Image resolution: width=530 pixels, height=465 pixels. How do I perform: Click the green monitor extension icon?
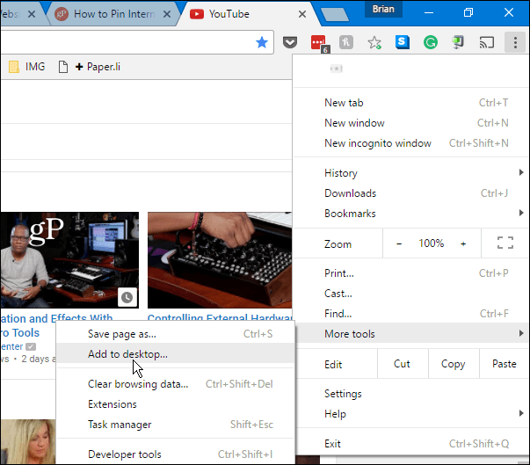pos(458,42)
